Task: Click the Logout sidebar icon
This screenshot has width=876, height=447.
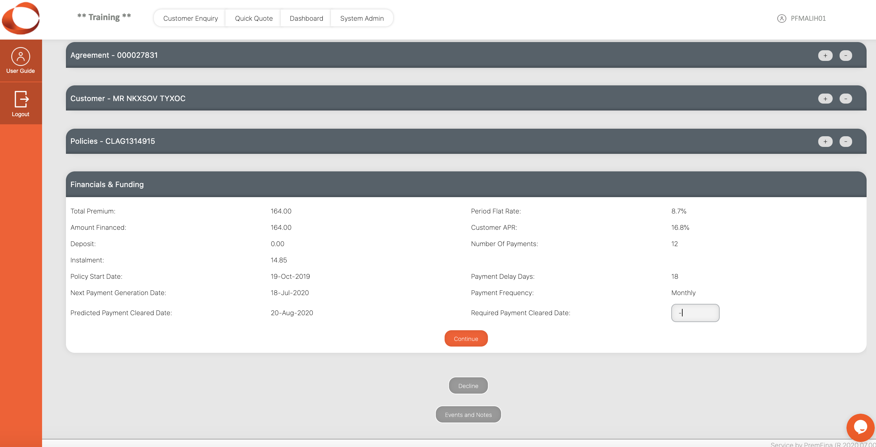Action: click(21, 103)
